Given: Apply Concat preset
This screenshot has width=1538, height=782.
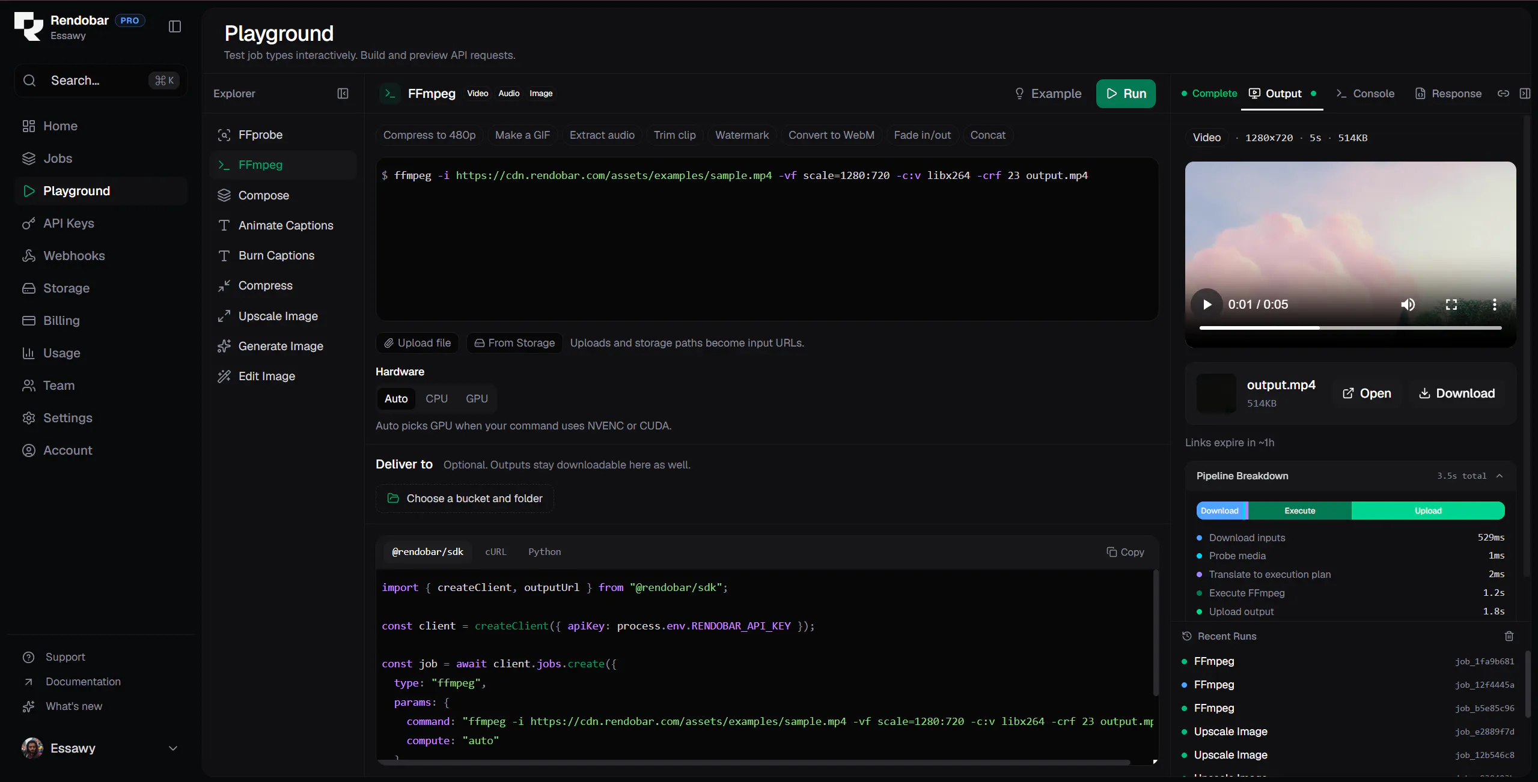Looking at the screenshot, I should (x=987, y=135).
